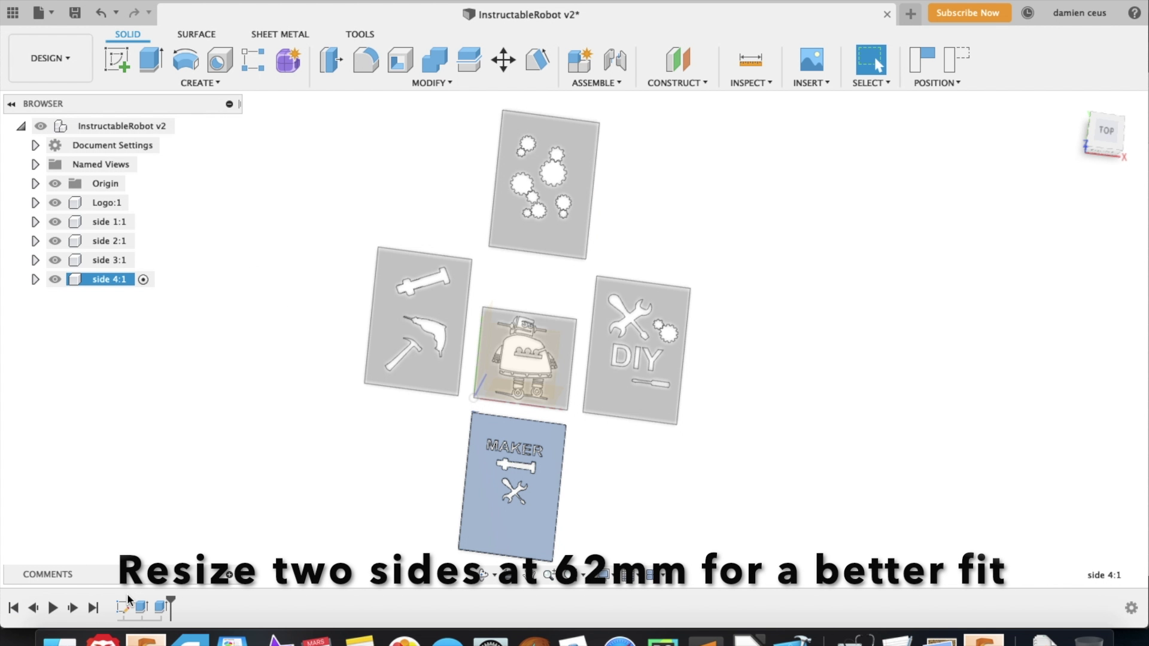Image resolution: width=1149 pixels, height=646 pixels.
Task: Select the Fillet tool
Action: pyautogui.click(x=366, y=59)
